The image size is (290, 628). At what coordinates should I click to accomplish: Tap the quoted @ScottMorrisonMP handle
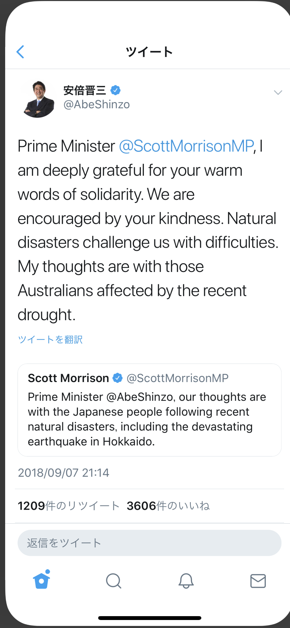click(178, 378)
